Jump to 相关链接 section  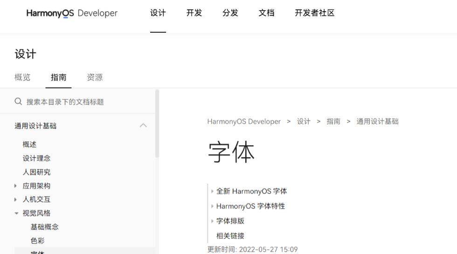[230, 236]
